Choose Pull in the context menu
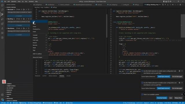The height and width of the screenshot is (104, 185). [x=39, y=22]
